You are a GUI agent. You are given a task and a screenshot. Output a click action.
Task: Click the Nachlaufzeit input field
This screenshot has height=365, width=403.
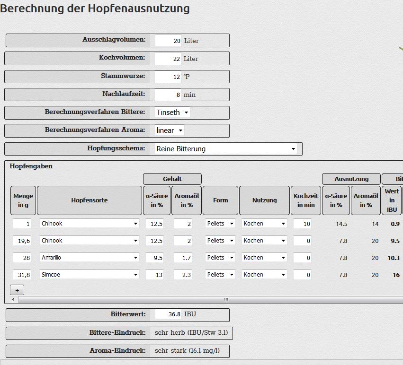(168, 95)
